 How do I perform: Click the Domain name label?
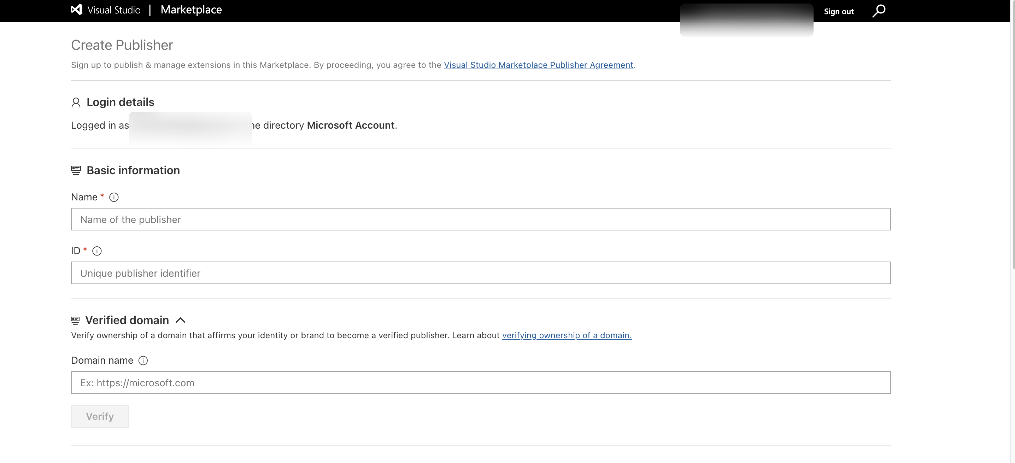[102, 360]
